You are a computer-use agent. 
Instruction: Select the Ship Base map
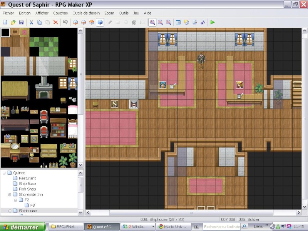(27, 184)
